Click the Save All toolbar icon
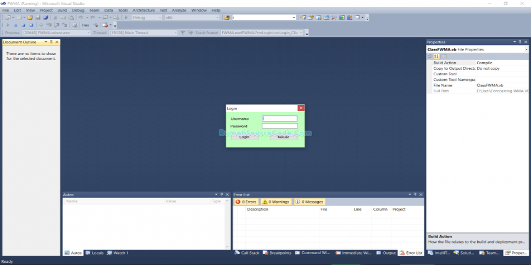Image resolution: width=531 pixels, height=265 pixels. (46, 18)
